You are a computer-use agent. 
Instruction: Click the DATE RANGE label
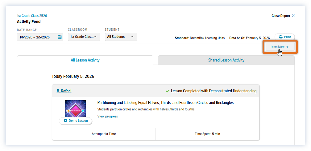pos(27,30)
